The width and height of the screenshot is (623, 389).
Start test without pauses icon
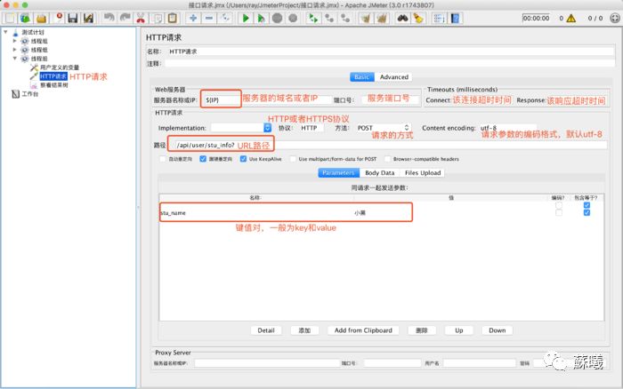tap(261, 19)
